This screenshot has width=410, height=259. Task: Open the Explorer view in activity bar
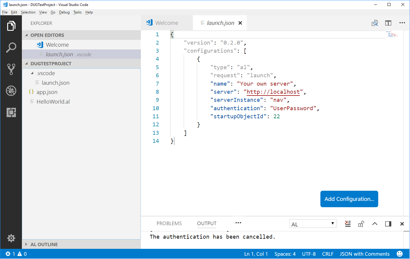(x=11, y=26)
